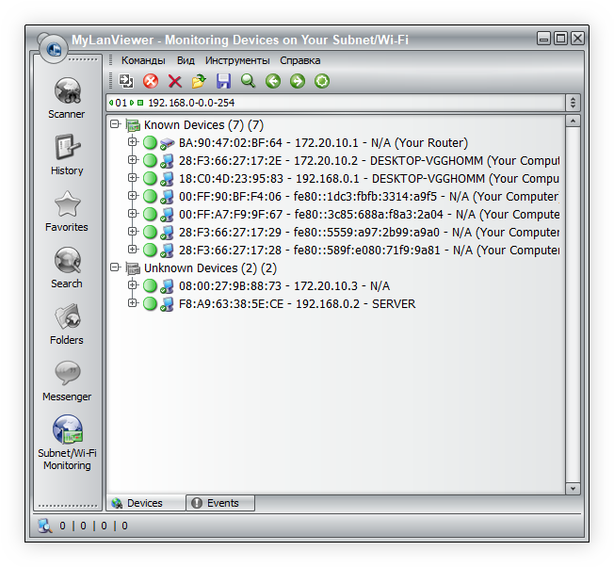
Task: Collapse the Known Devices group
Action: click(115, 124)
